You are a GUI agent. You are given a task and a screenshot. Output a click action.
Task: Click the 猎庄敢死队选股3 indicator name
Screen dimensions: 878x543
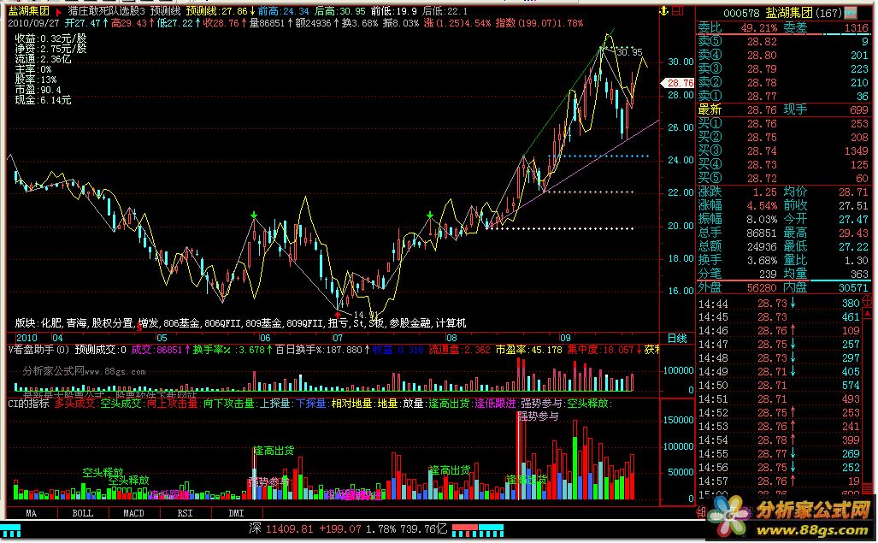(106, 11)
